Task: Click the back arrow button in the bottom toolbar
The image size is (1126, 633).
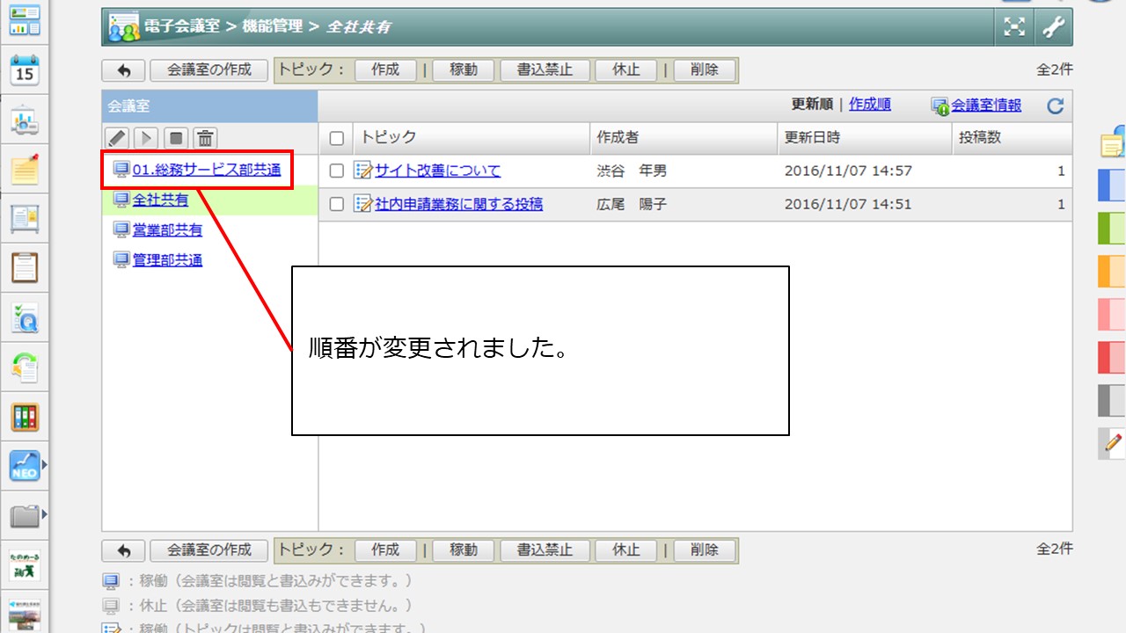Action: pos(124,550)
